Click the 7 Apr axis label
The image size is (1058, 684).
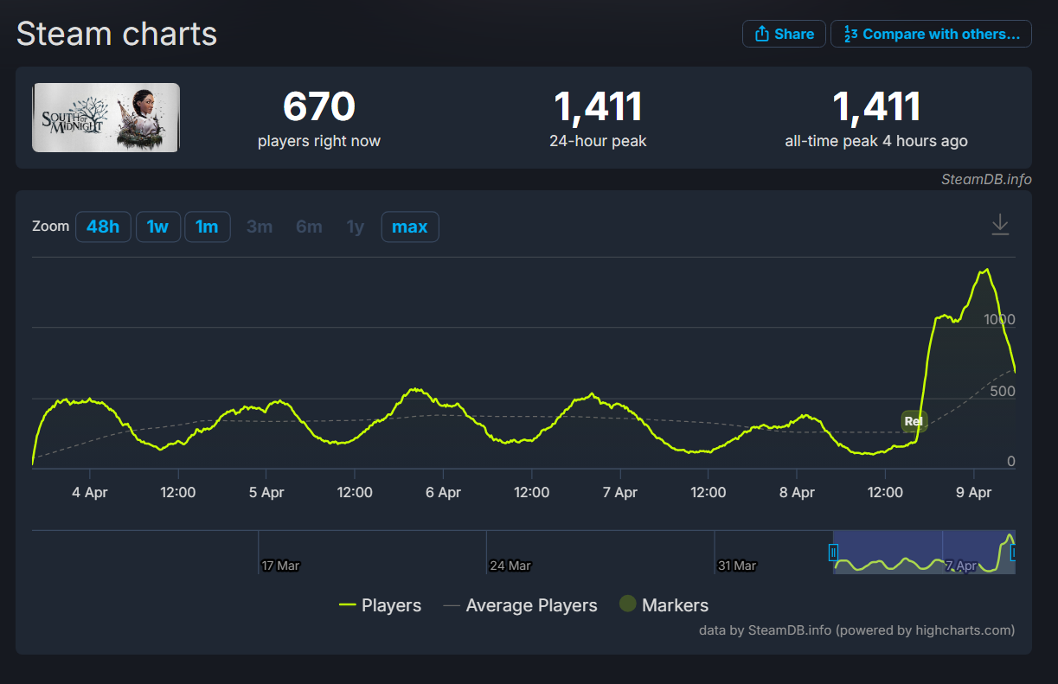(619, 492)
